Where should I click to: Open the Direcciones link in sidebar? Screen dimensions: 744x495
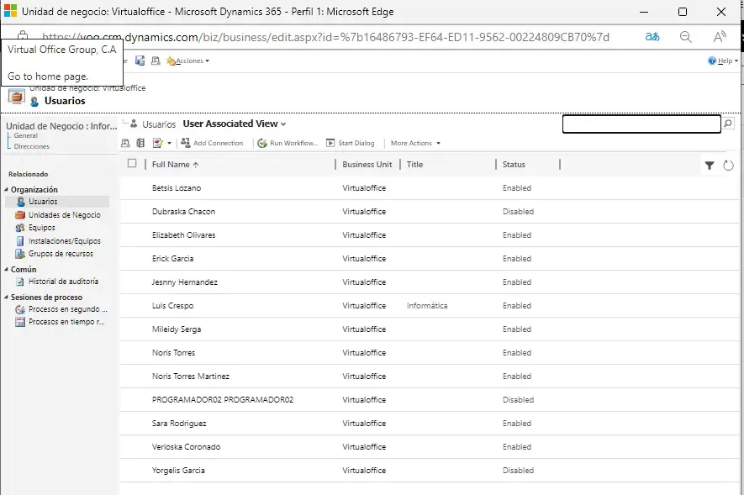32,146
